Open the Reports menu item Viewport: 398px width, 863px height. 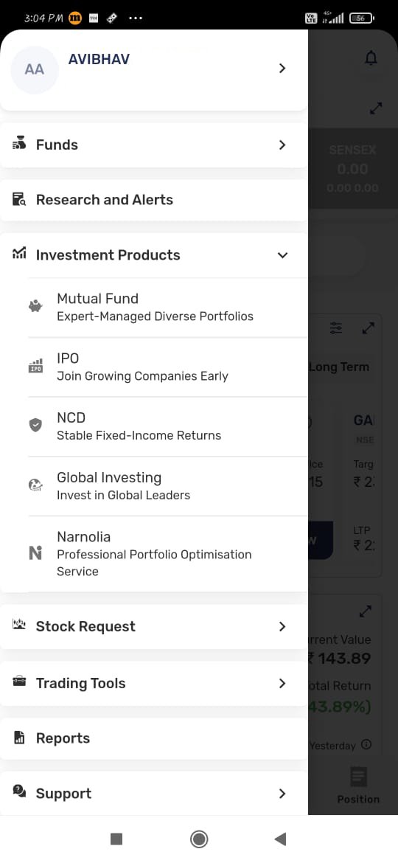point(154,738)
